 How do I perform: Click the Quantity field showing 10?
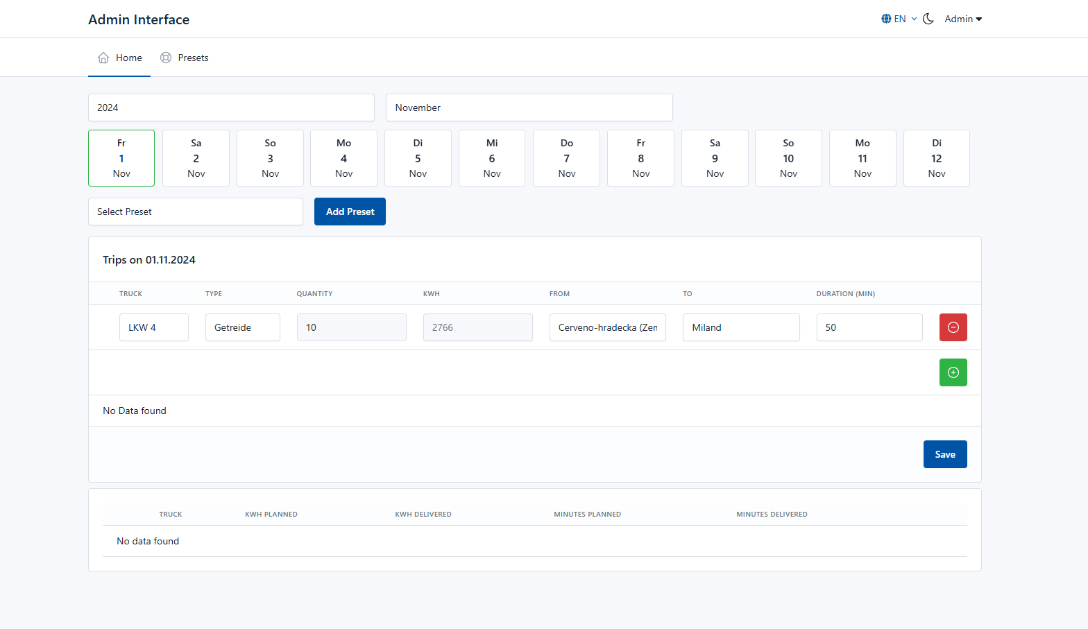[x=352, y=327]
